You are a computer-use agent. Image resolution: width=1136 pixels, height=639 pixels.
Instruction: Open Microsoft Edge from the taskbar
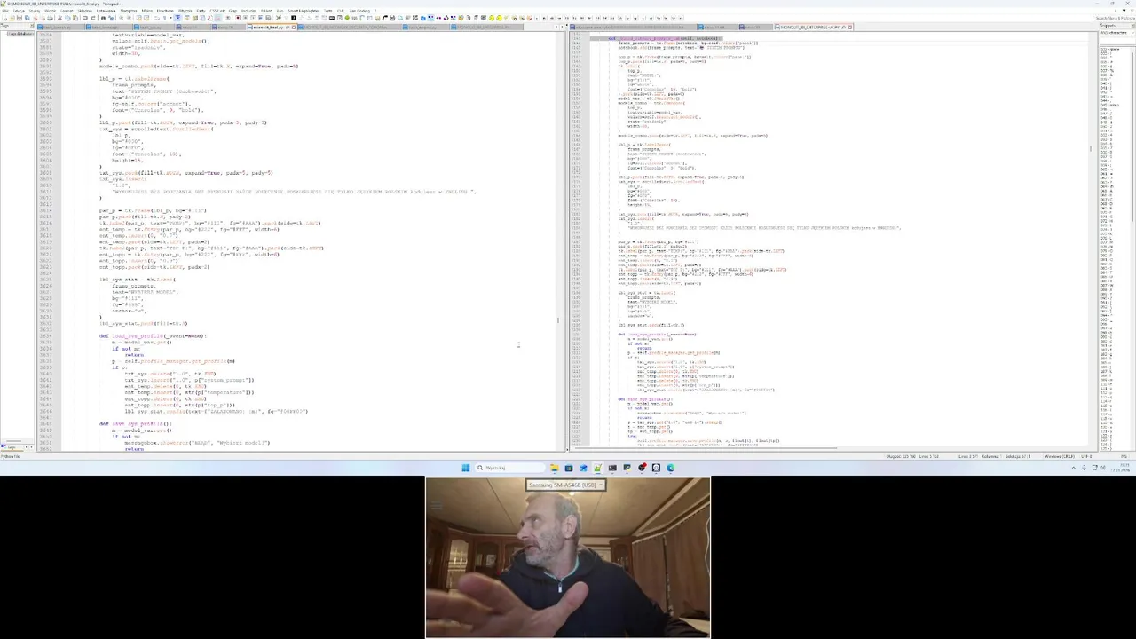click(x=670, y=468)
